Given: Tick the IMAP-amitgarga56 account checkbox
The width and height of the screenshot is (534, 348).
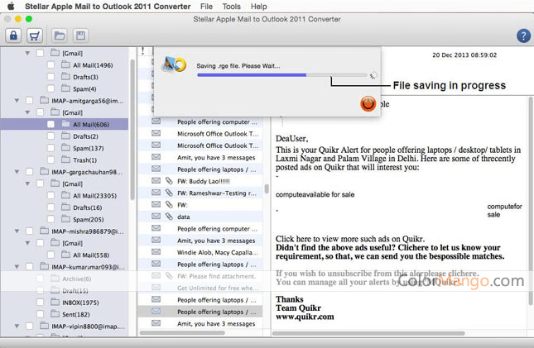Looking at the screenshot, I should 29,101.
